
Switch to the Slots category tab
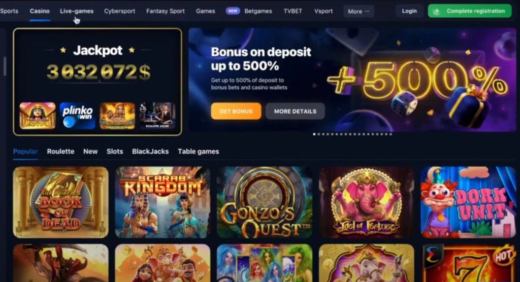point(115,152)
